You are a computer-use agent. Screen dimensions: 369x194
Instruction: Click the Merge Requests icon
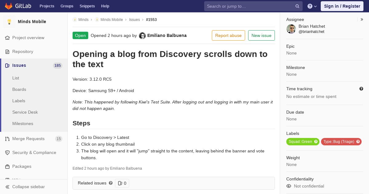7,139
